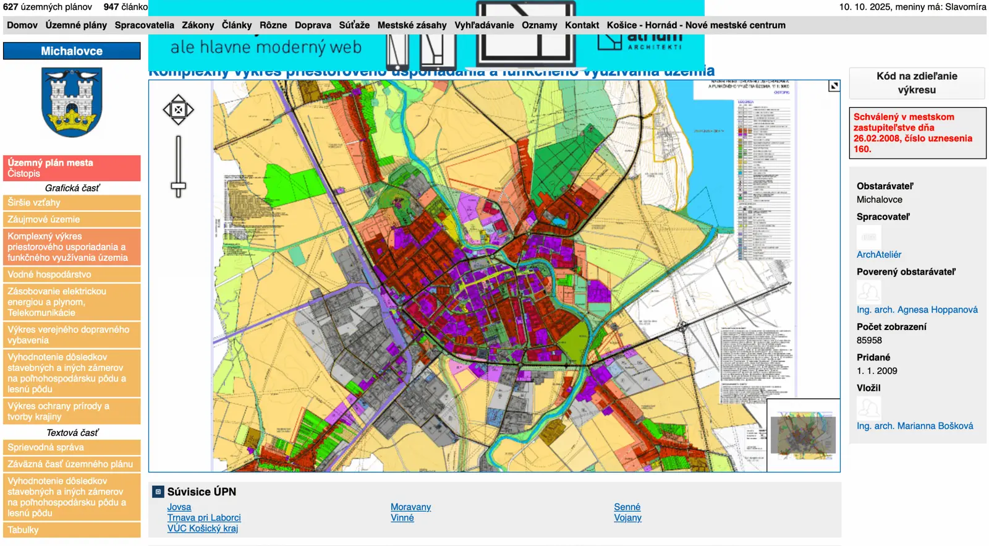The width and height of the screenshot is (989, 546).
Task: Open the Tabuľky item
Action: [72, 530]
